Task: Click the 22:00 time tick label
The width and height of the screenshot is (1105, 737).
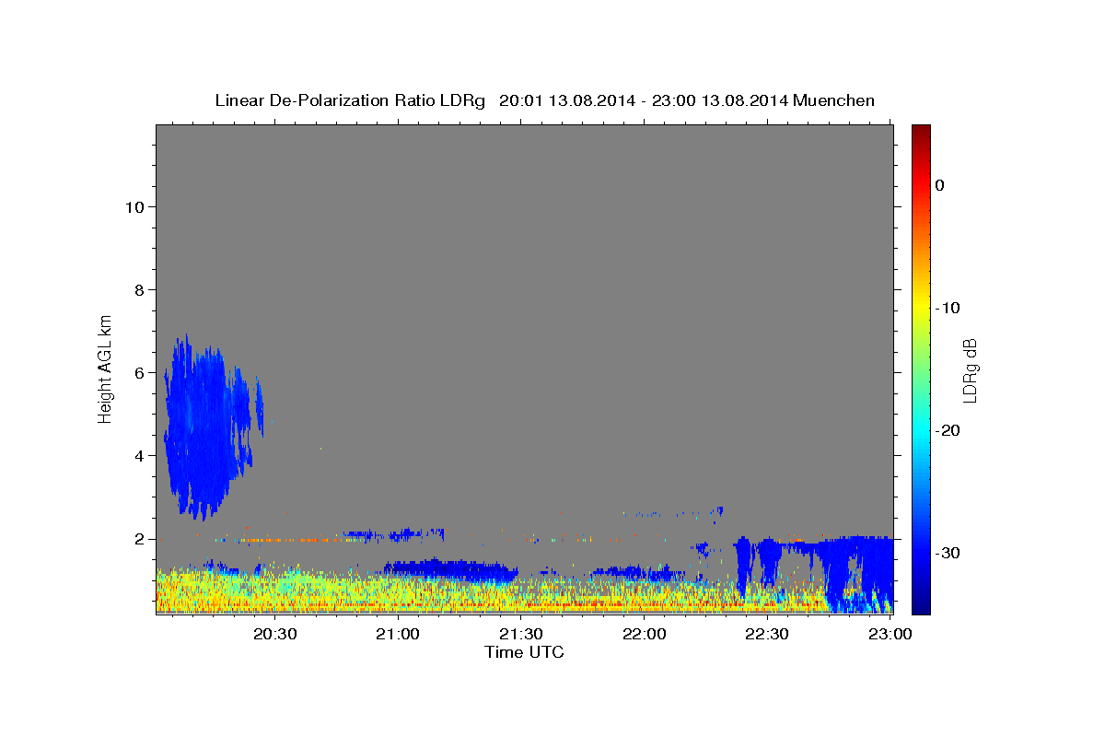Action: [x=645, y=635]
